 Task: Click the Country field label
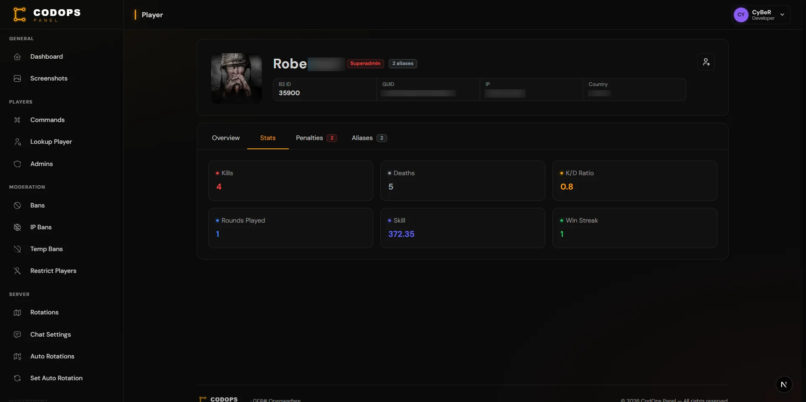pyautogui.click(x=598, y=84)
